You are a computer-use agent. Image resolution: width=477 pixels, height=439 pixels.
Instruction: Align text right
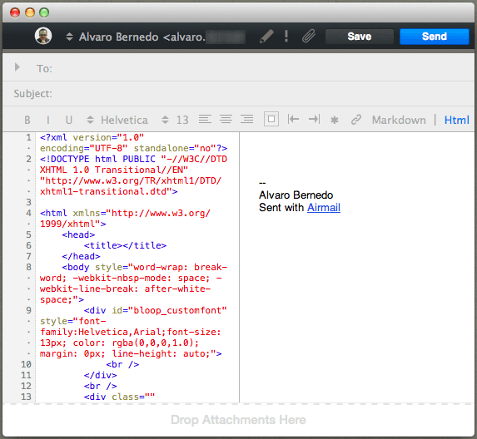click(246, 119)
